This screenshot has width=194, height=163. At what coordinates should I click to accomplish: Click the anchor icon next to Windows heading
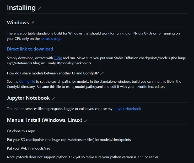coord(33,23)
